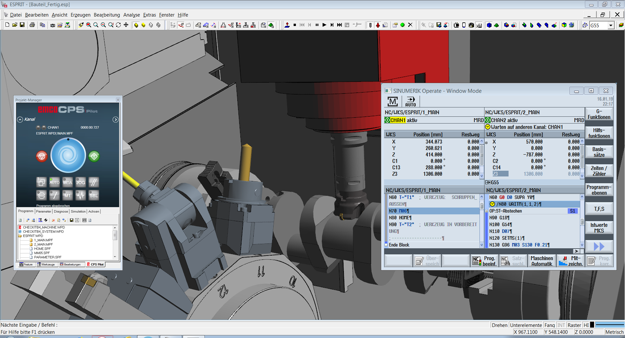Viewport: 625px width, 338px height.
Task: Click the T,F,S softkey
Action: [599, 209]
